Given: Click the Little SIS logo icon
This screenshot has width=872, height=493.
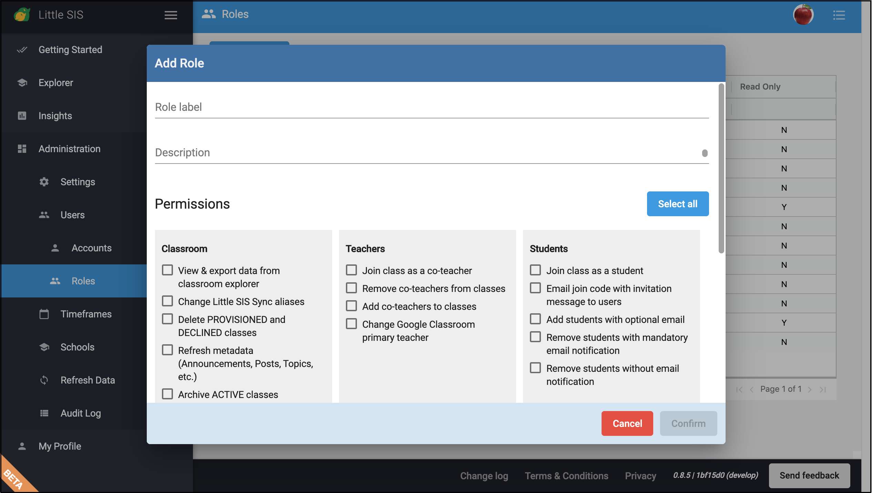Looking at the screenshot, I should click(22, 14).
